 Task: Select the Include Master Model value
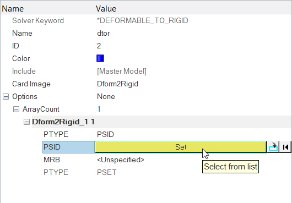(122, 71)
